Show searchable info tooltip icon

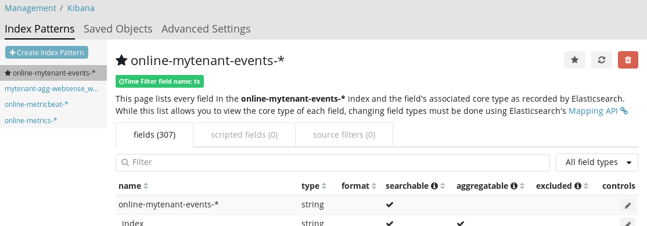click(434, 186)
